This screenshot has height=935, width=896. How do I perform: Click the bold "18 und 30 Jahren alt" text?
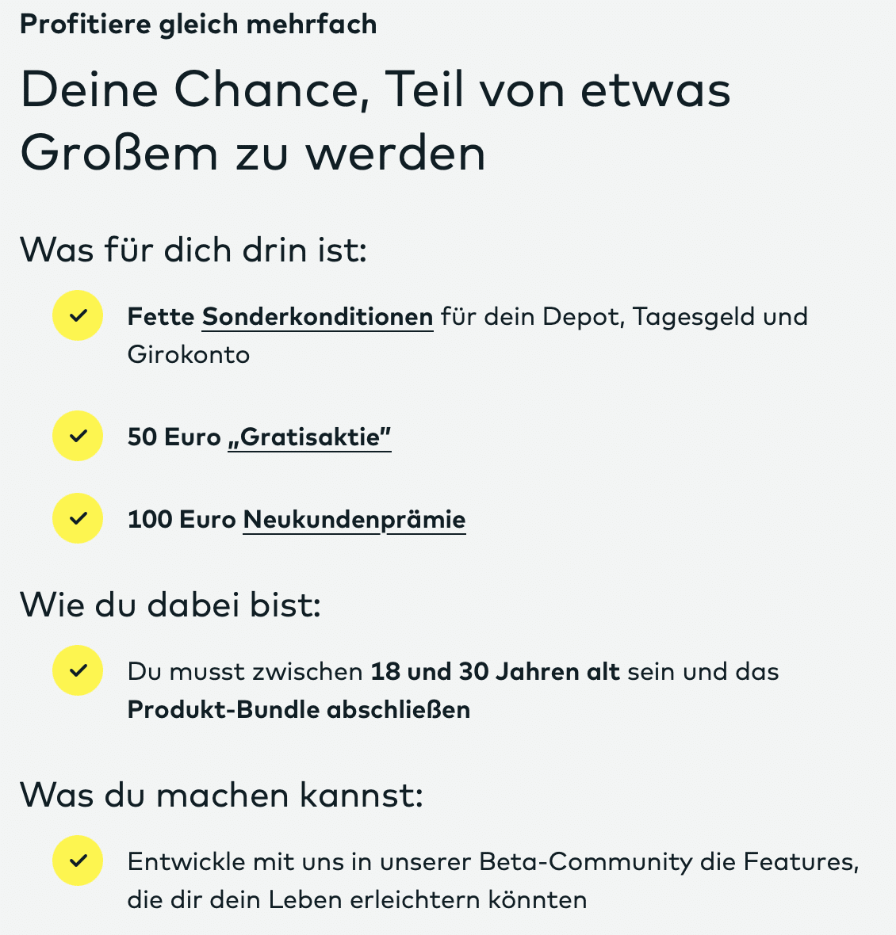[x=495, y=671]
